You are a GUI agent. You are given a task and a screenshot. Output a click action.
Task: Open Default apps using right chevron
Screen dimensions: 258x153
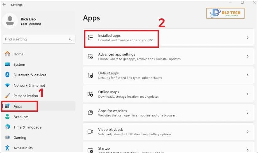pyautogui.click(x=248, y=75)
